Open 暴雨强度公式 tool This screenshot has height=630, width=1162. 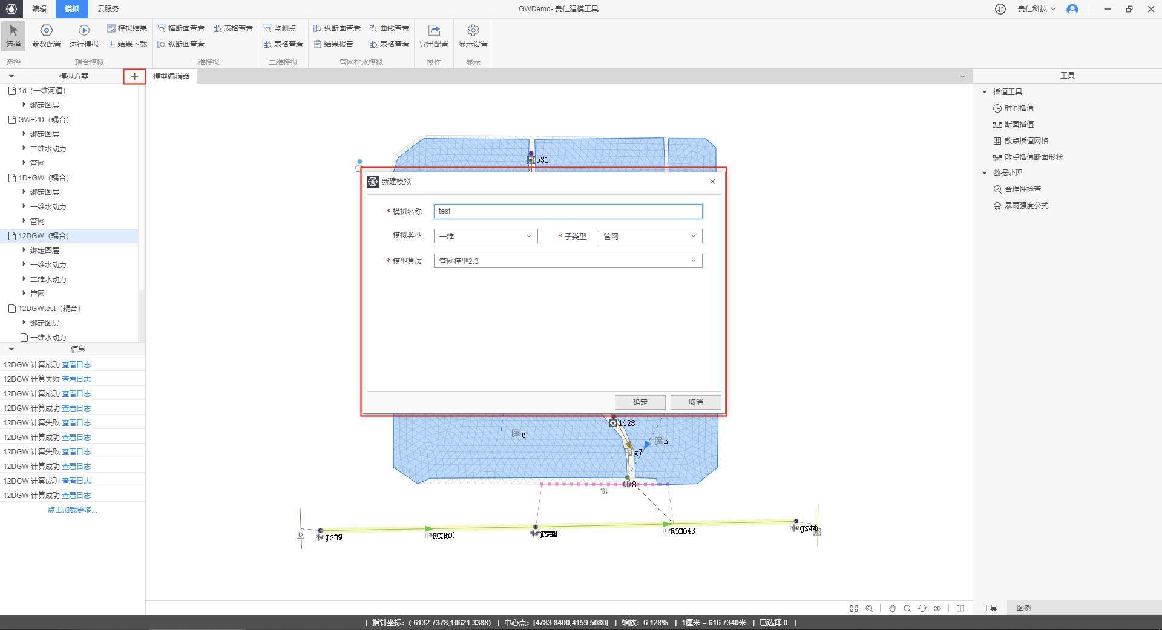[x=1021, y=206]
